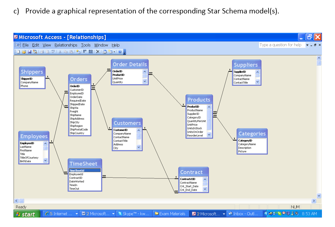Viewport: 335px width, 227px height.
Task: Click the Order Details list scroll down arrow
Action: tap(145, 81)
